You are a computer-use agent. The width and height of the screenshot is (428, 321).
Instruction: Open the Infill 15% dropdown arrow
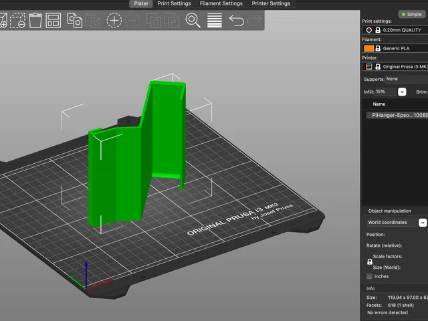coord(402,92)
